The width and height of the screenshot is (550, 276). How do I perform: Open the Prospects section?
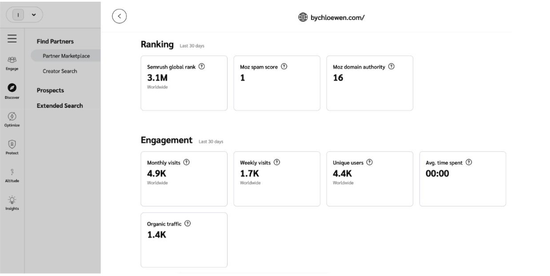point(50,90)
